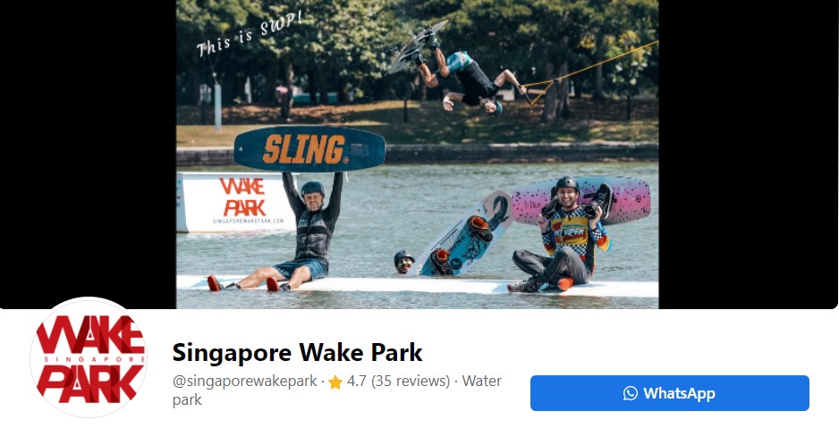Image resolution: width=839 pixels, height=428 pixels.
Task: Click the flipping wakeboarder in mid-air
Action: pyautogui.click(x=454, y=70)
